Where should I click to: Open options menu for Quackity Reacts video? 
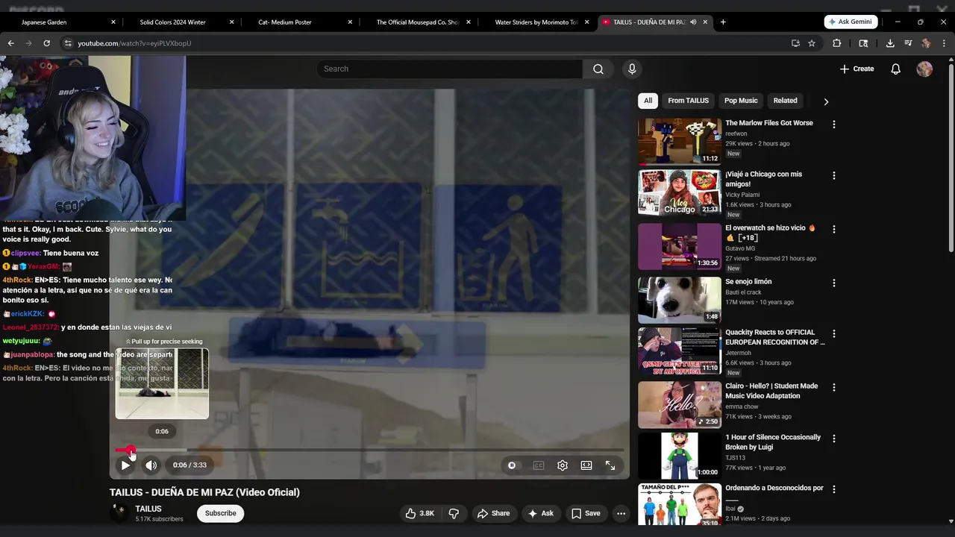tap(834, 334)
